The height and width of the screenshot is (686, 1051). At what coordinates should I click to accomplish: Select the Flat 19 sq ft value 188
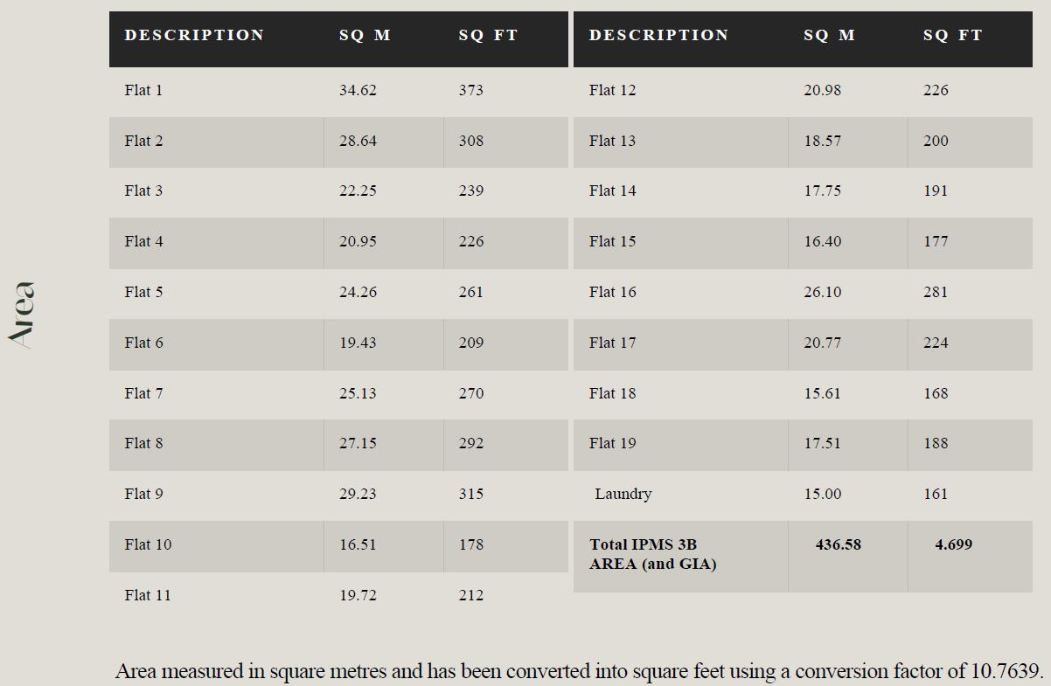click(x=936, y=443)
